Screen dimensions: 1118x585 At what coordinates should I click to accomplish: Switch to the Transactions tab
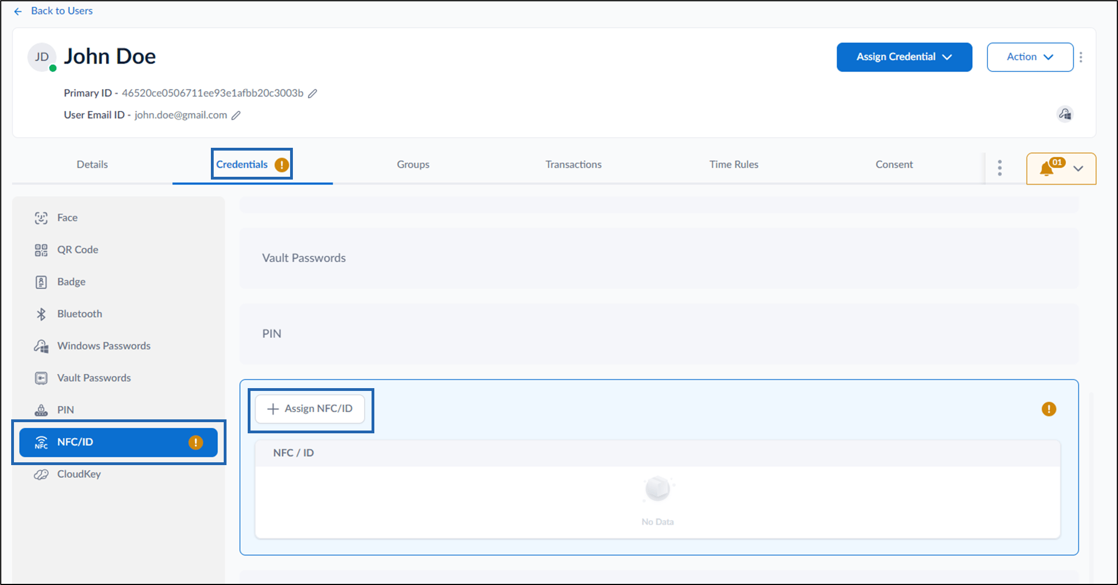[574, 165]
